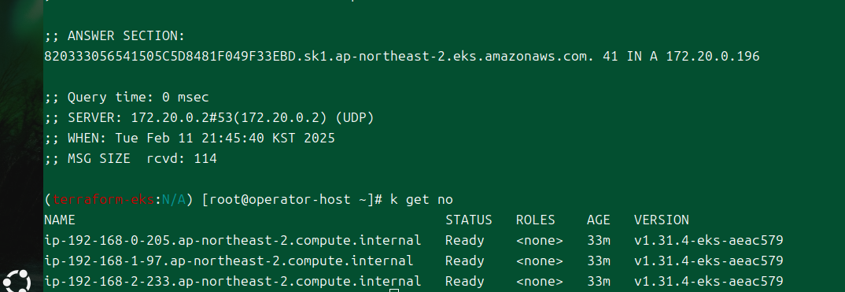This screenshot has height=292, width=845.
Task: Click the WHEN timestamp line with KST 2025
Action: tap(190, 139)
